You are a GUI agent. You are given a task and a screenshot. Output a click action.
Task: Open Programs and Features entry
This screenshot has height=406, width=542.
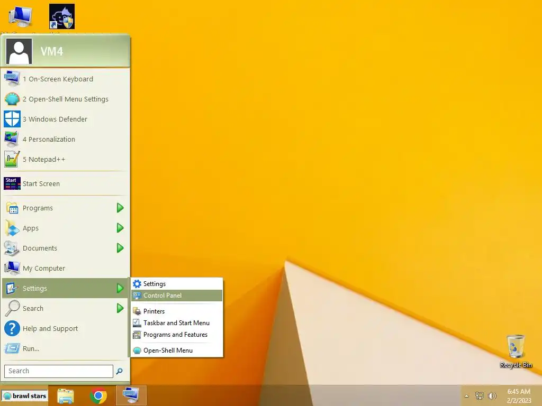[177, 335]
